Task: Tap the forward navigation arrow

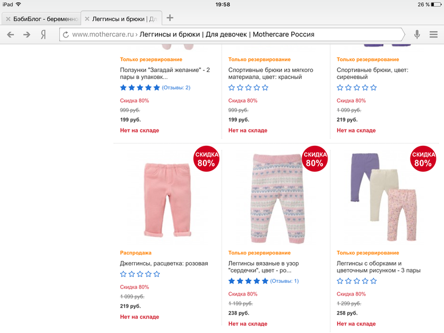Action: pos(27,35)
